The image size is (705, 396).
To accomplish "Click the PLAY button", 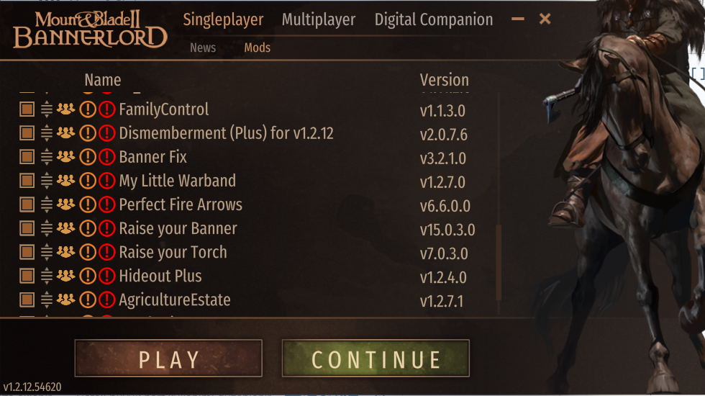I will (168, 359).
